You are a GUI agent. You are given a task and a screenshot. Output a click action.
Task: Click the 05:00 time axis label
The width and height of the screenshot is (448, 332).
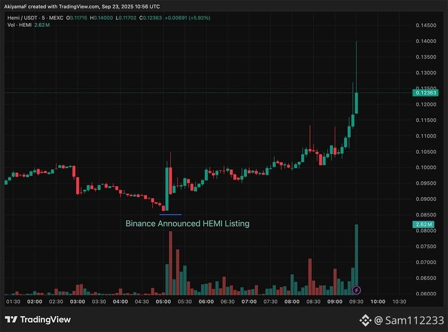coord(163,302)
